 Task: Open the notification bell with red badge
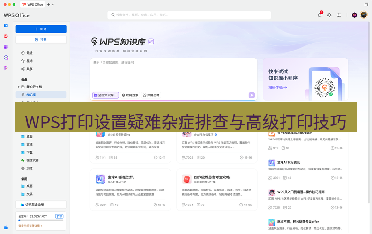[320, 15]
